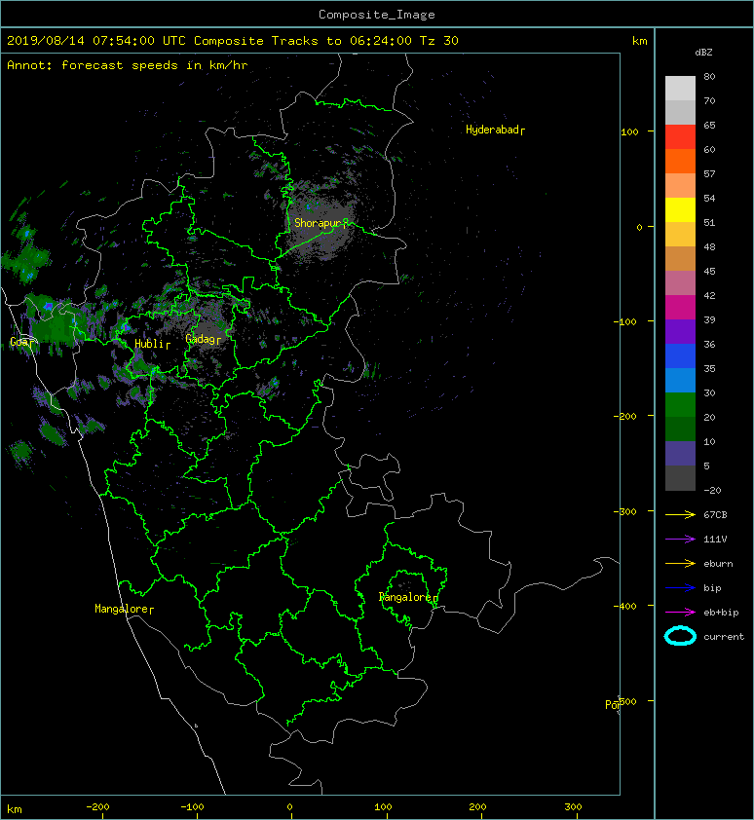Click the 'current' legend label

(x=724, y=637)
